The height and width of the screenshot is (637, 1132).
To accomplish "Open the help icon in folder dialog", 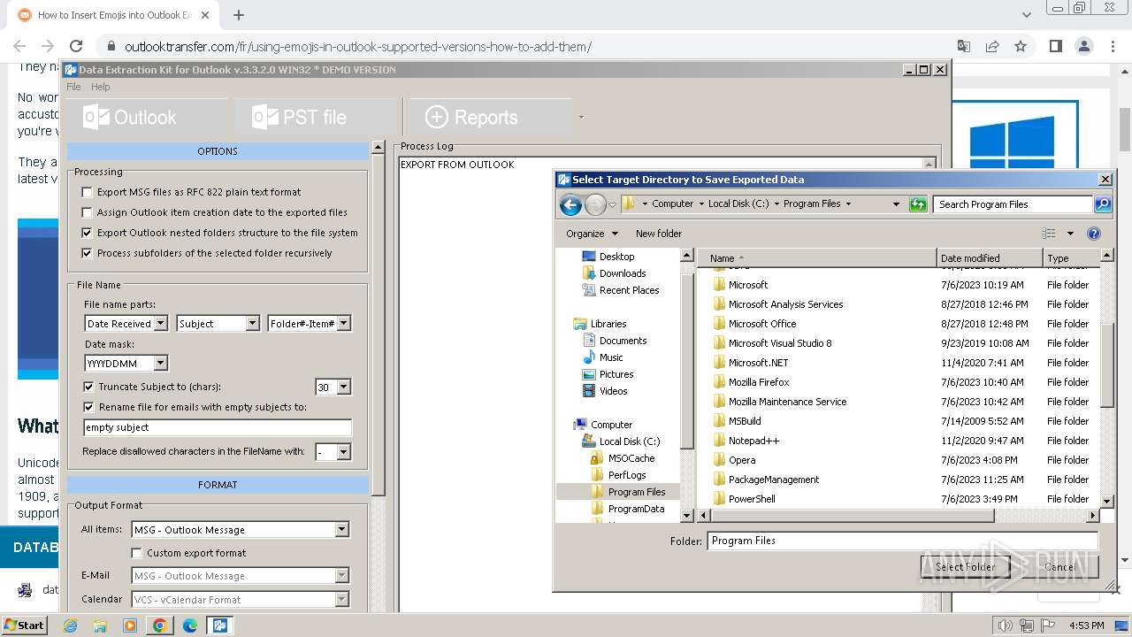I will [x=1094, y=234].
